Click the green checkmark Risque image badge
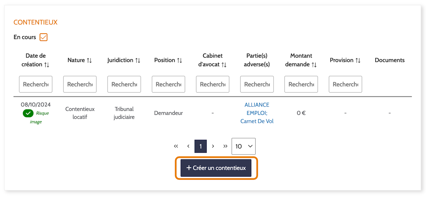426x198 pixels. (28, 113)
